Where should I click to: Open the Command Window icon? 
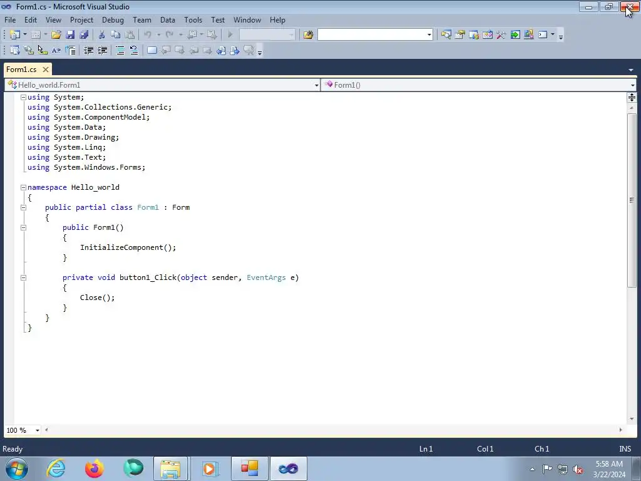[543, 35]
